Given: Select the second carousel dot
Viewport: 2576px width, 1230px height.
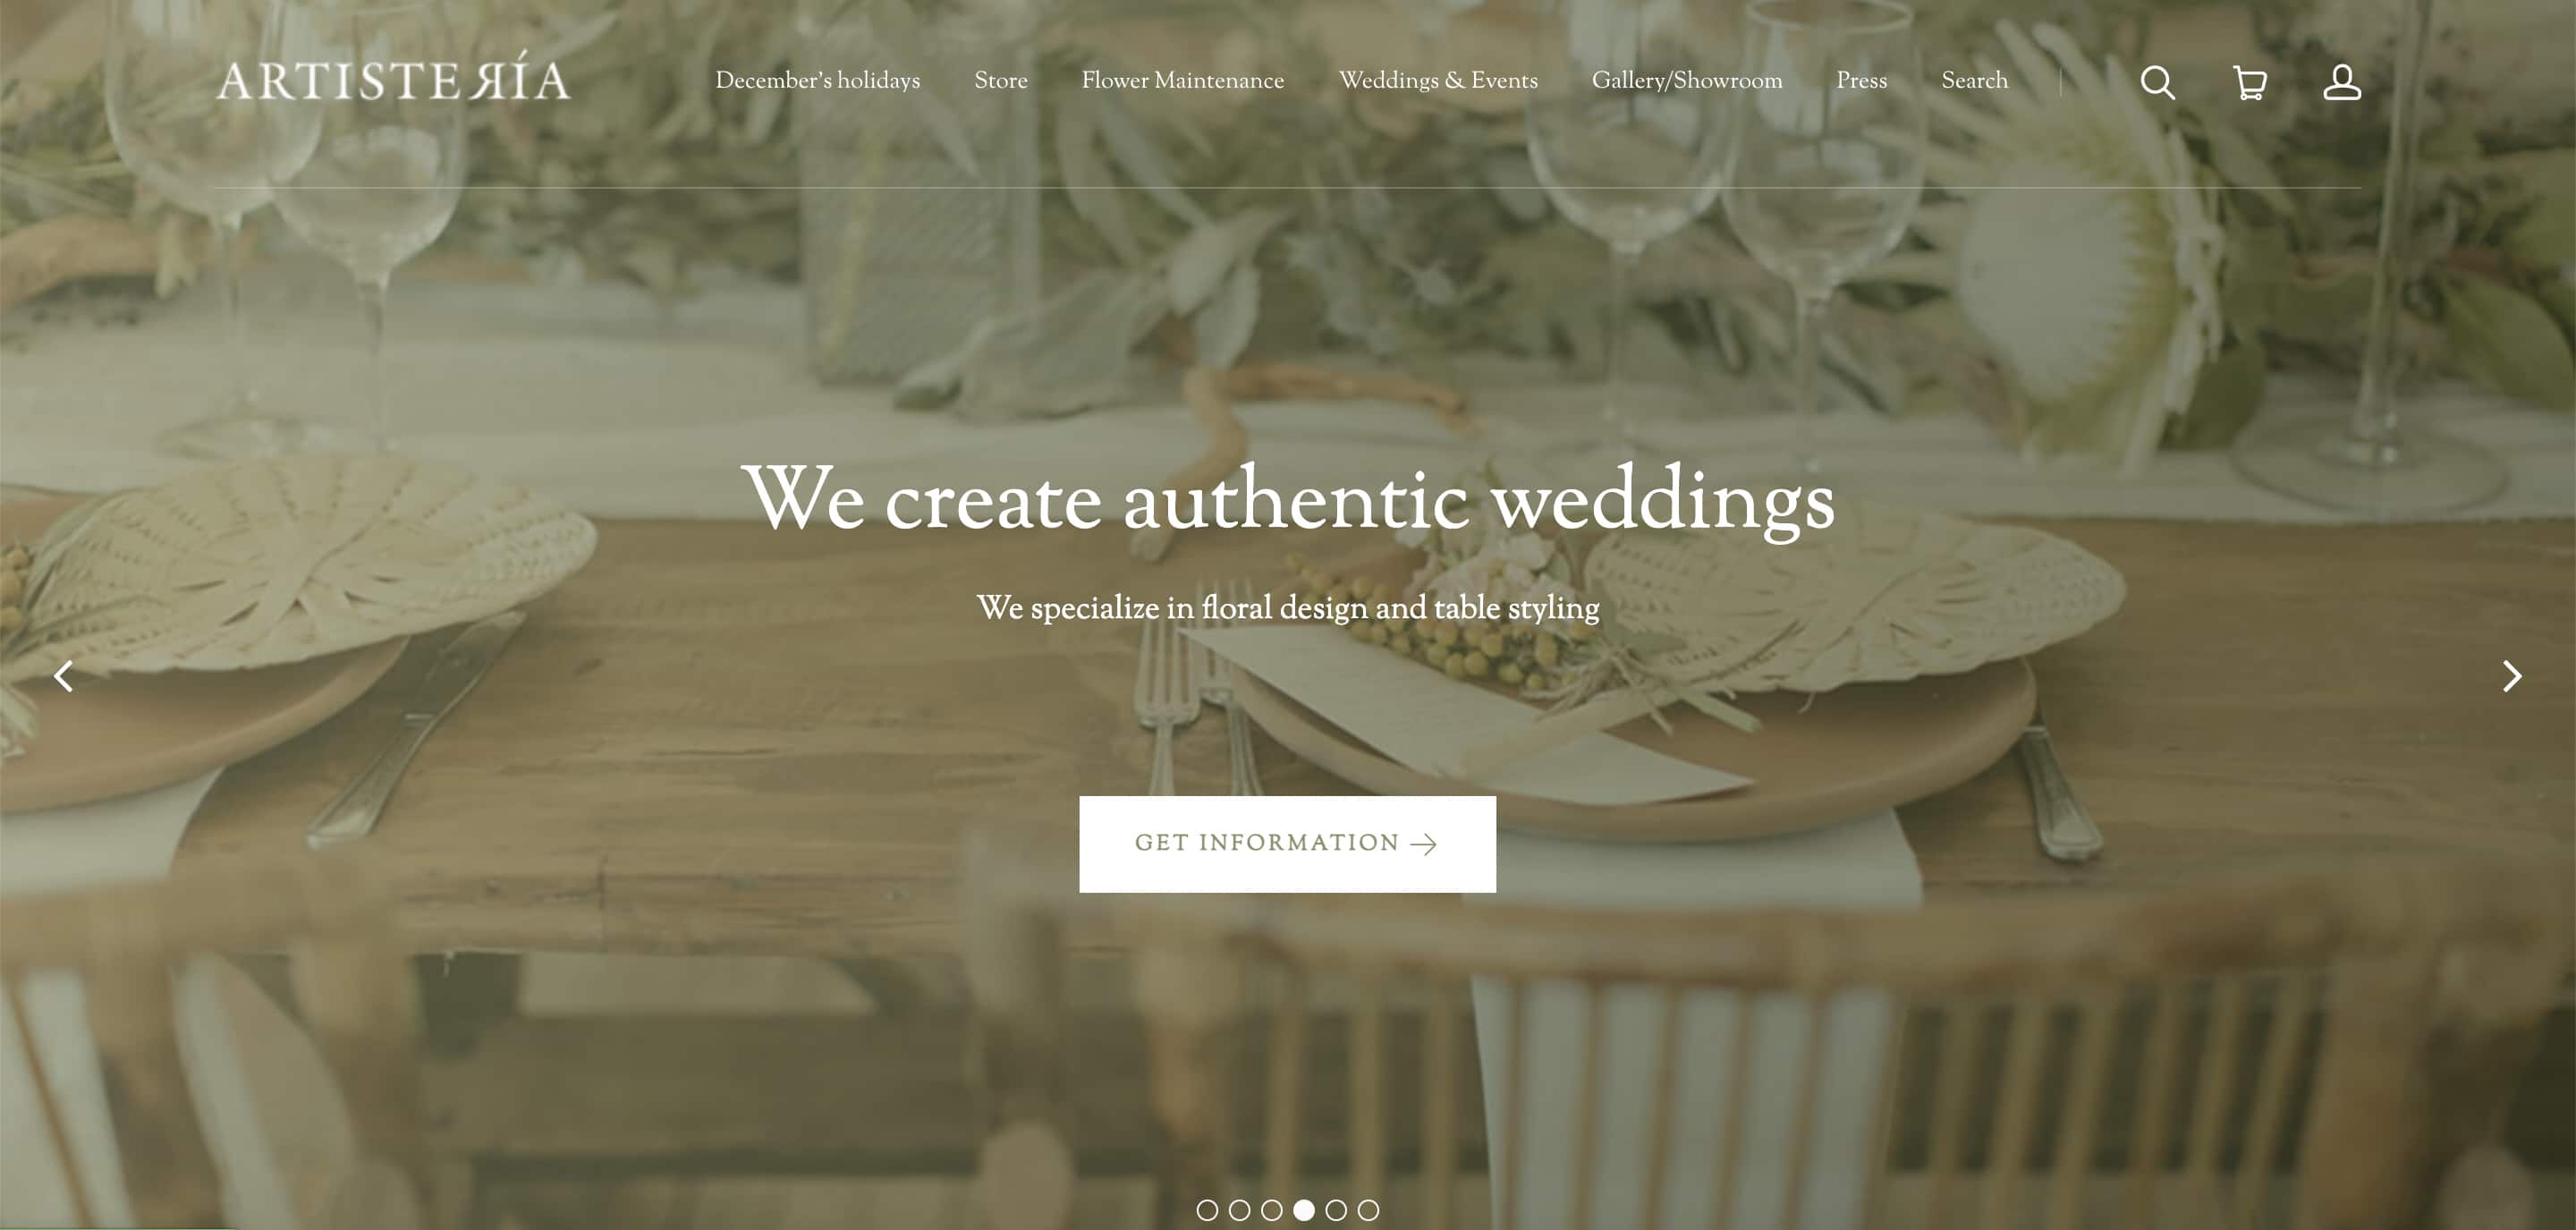Looking at the screenshot, I should [1239, 1210].
